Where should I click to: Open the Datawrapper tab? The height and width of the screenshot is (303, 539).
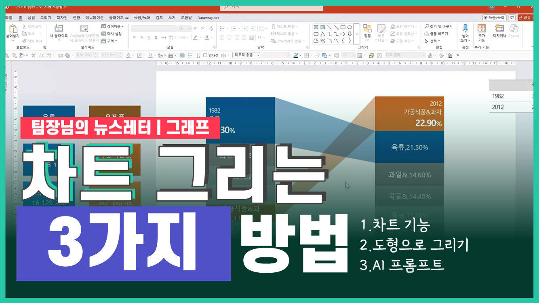(x=208, y=18)
